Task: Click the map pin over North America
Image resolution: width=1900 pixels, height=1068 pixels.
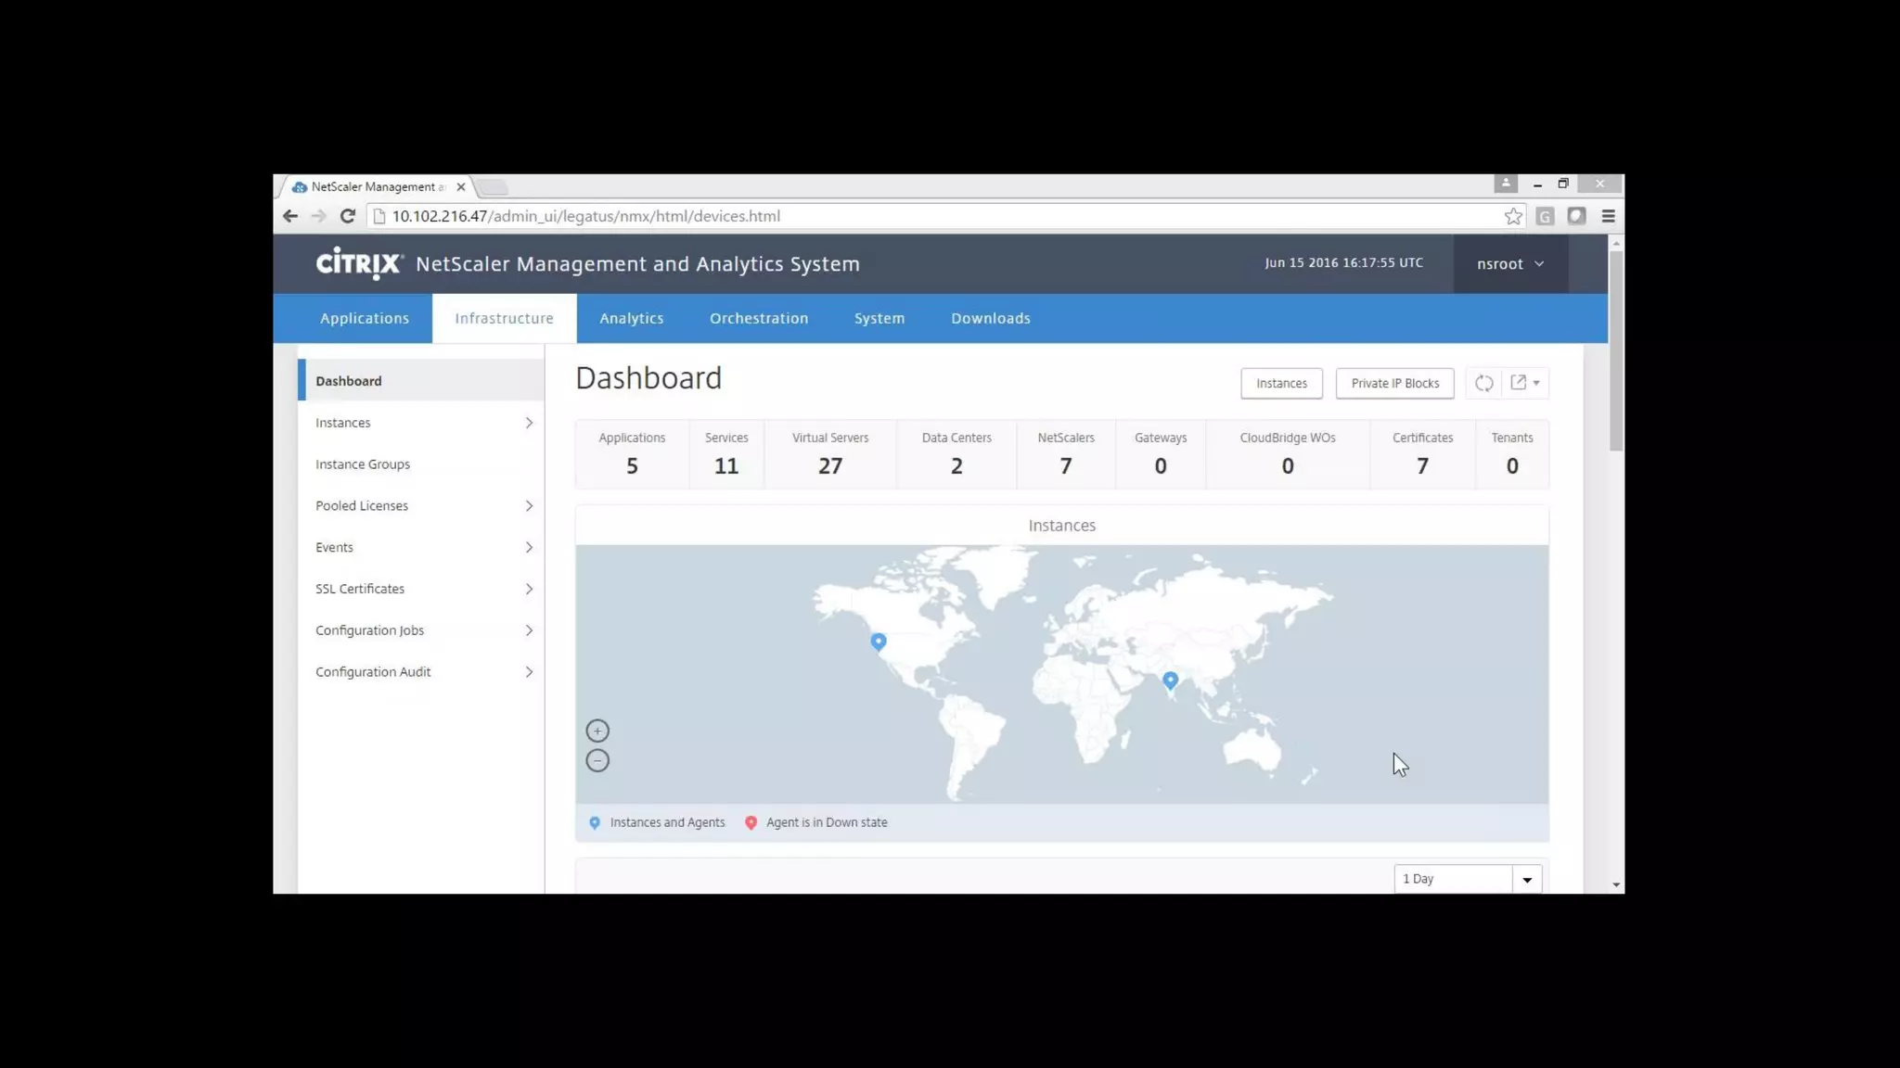Action: tap(879, 641)
